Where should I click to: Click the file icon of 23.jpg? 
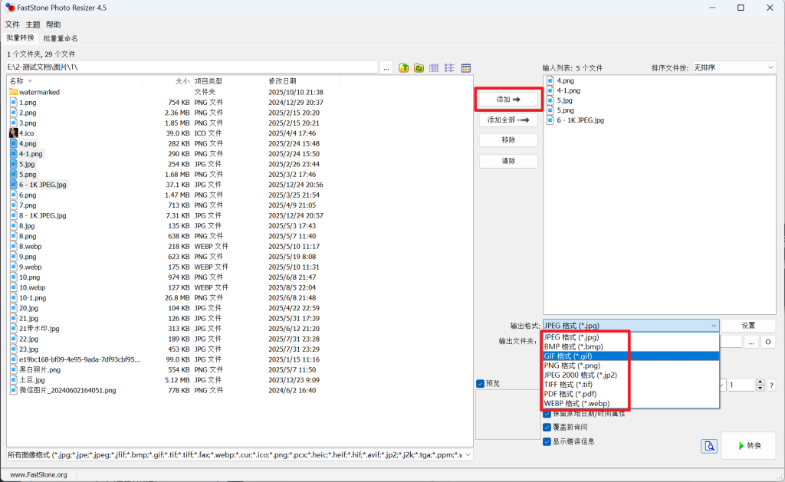pyautogui.click(x=14, y=349)
